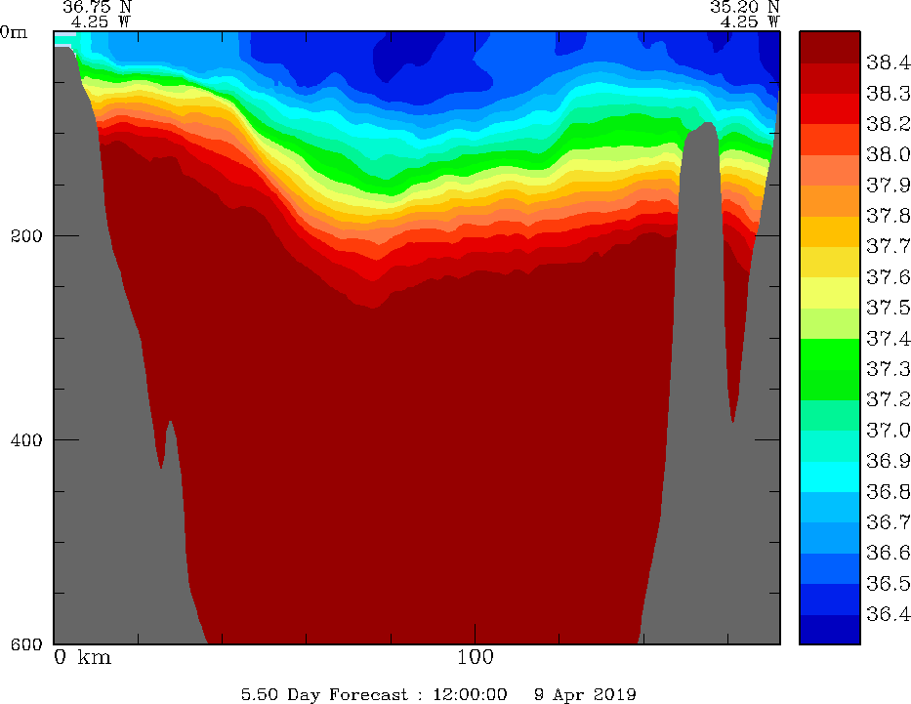
Task: Click the 4.25 W label under 36.75 N
Action: 102,21
